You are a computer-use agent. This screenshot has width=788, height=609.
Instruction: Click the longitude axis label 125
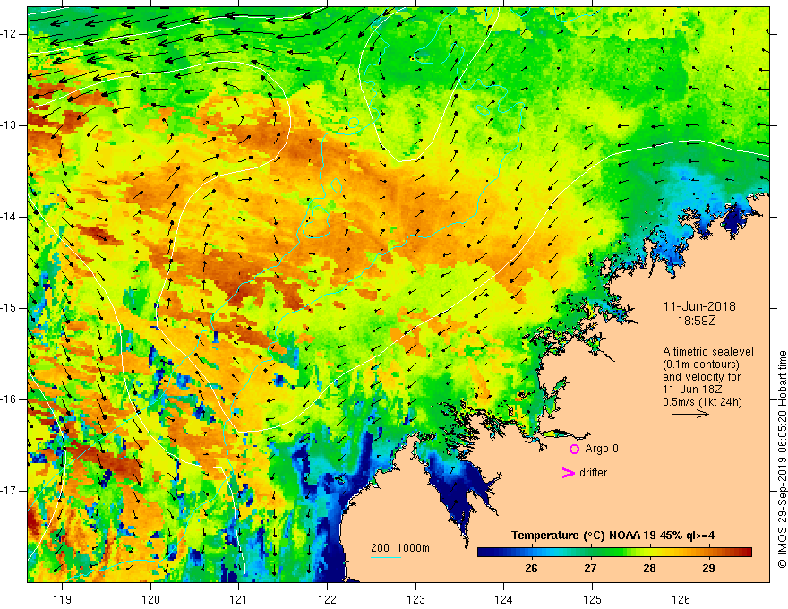[x=593, y=599]
